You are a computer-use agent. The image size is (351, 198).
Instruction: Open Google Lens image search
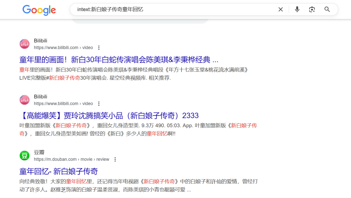click(312, 9)
